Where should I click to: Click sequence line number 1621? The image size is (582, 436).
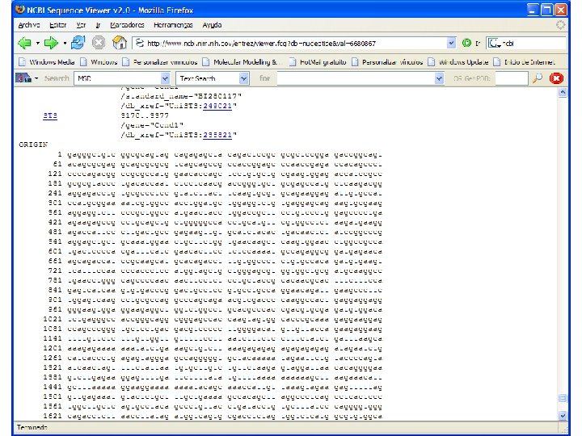pyautogui.click(x=53, y=416)
